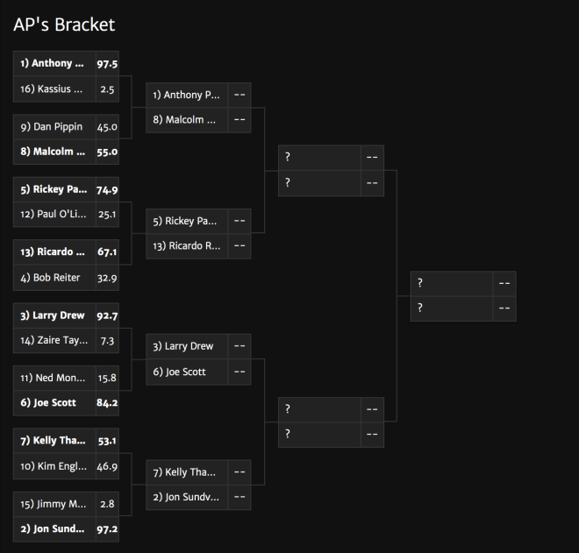This screenshot has width=579, height=553.
Task: Click 16) Kassius first-round entry
Action: [x=66, y=89]
